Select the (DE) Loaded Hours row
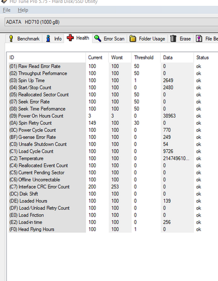The width and height of the screenshot is (218, 281). 113,201
